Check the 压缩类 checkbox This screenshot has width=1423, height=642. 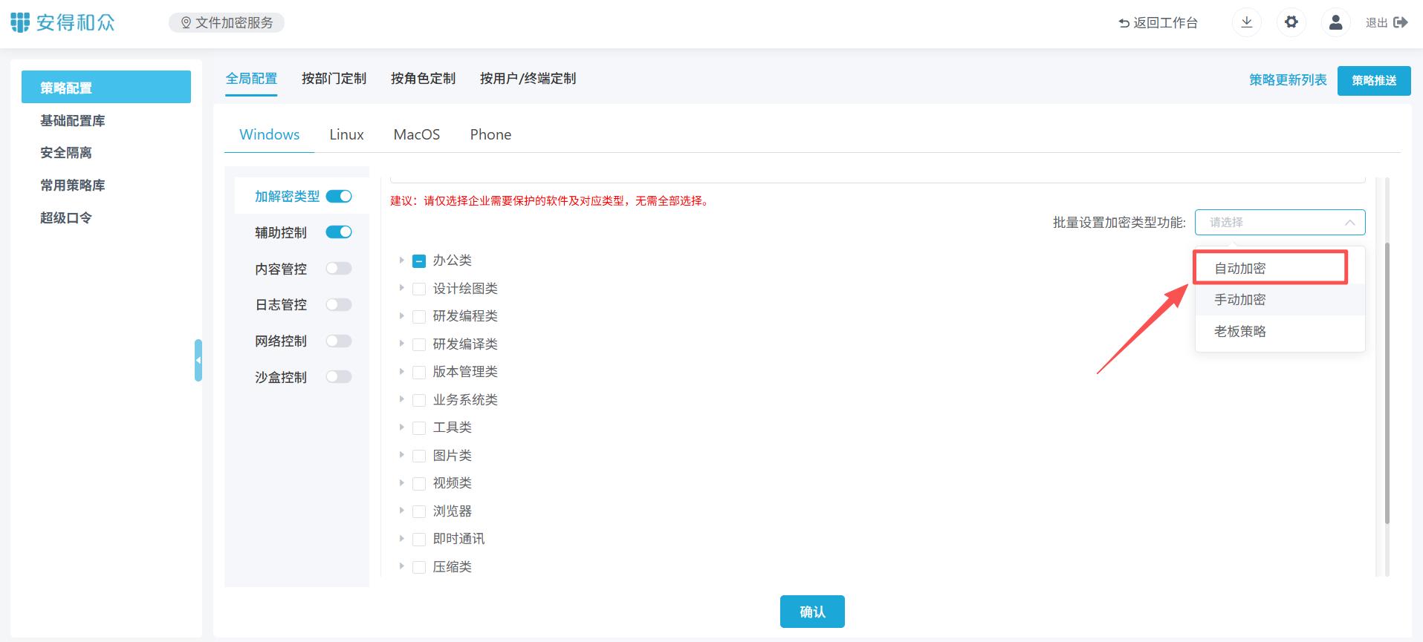[x=419, y=567]
